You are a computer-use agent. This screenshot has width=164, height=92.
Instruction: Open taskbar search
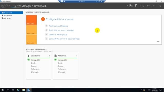[8, 90]
